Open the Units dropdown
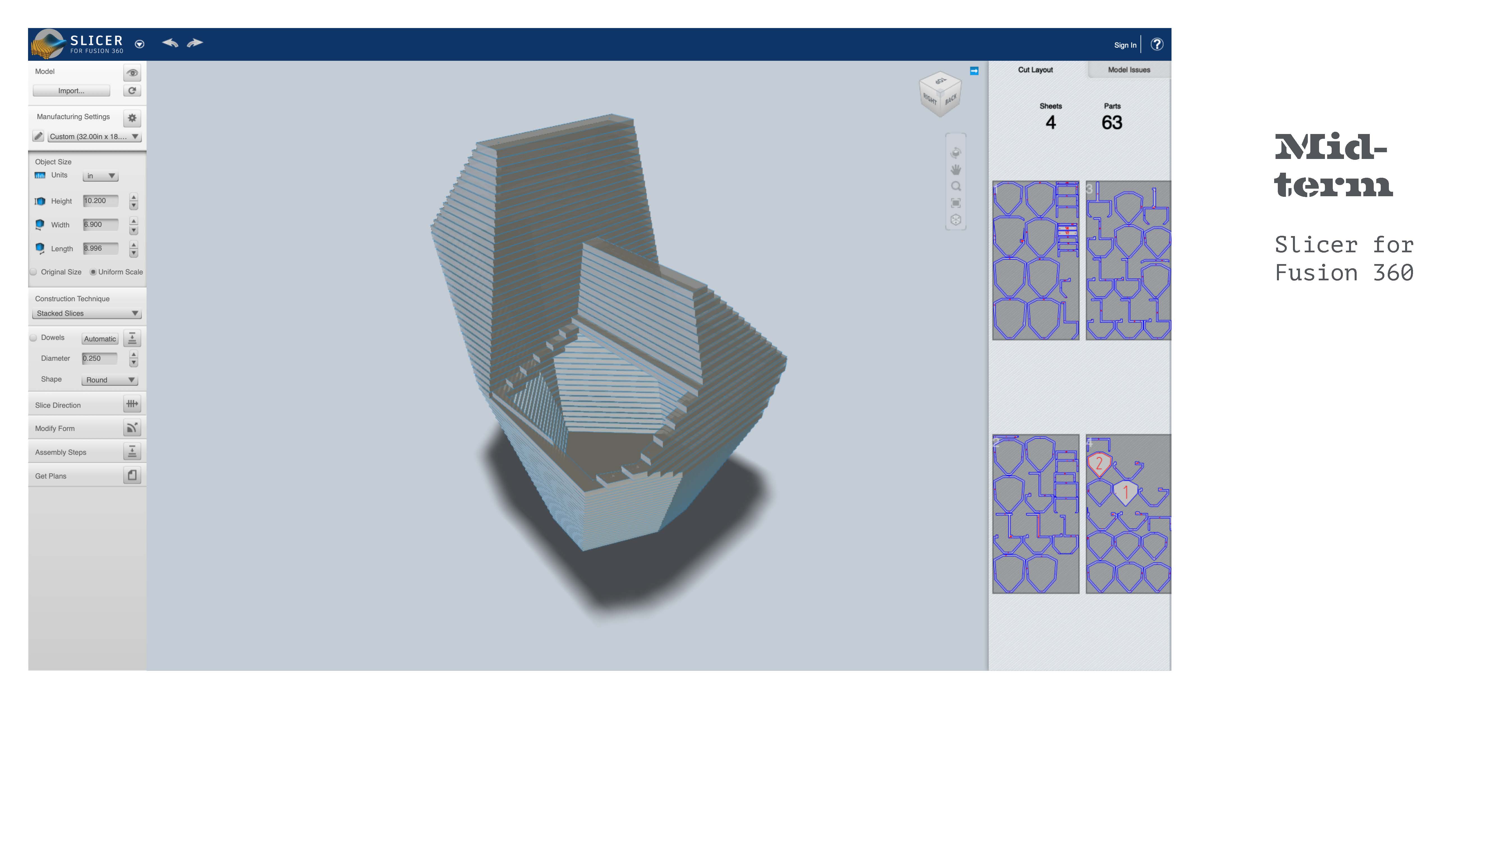The width and height of the screenshot is (1496, 841). [100, 176]
